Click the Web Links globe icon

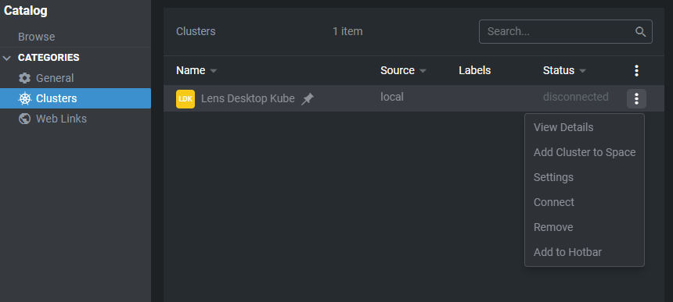(24, 119)
